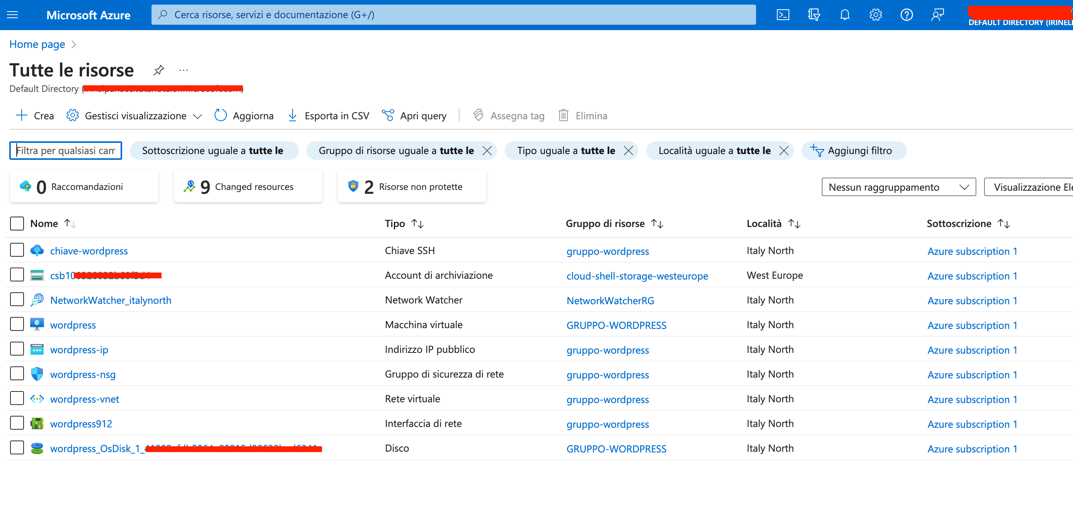Remove the Località filter
This screenshot has width=1073, height=515.
click(784, 151)
